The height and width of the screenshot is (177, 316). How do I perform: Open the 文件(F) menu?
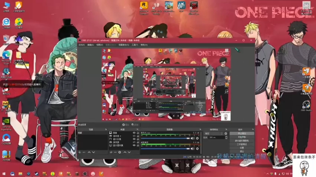click(81, 45)
